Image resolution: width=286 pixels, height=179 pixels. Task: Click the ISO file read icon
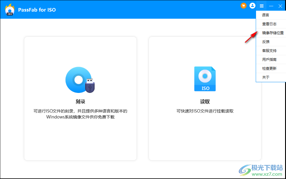(205, 79)
